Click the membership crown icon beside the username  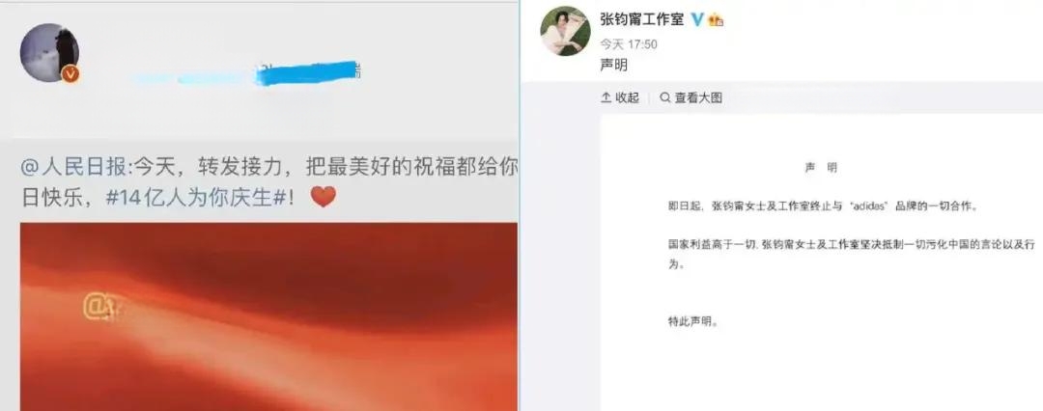(716, 19)
